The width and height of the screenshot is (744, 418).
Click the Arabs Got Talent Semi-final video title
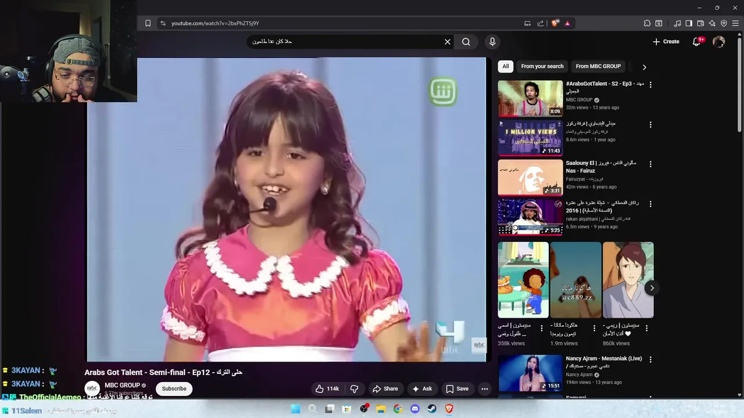point(163,372)
